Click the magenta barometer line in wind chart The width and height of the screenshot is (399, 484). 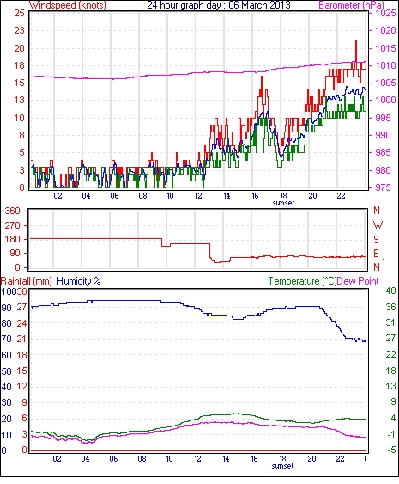(197, 73)
